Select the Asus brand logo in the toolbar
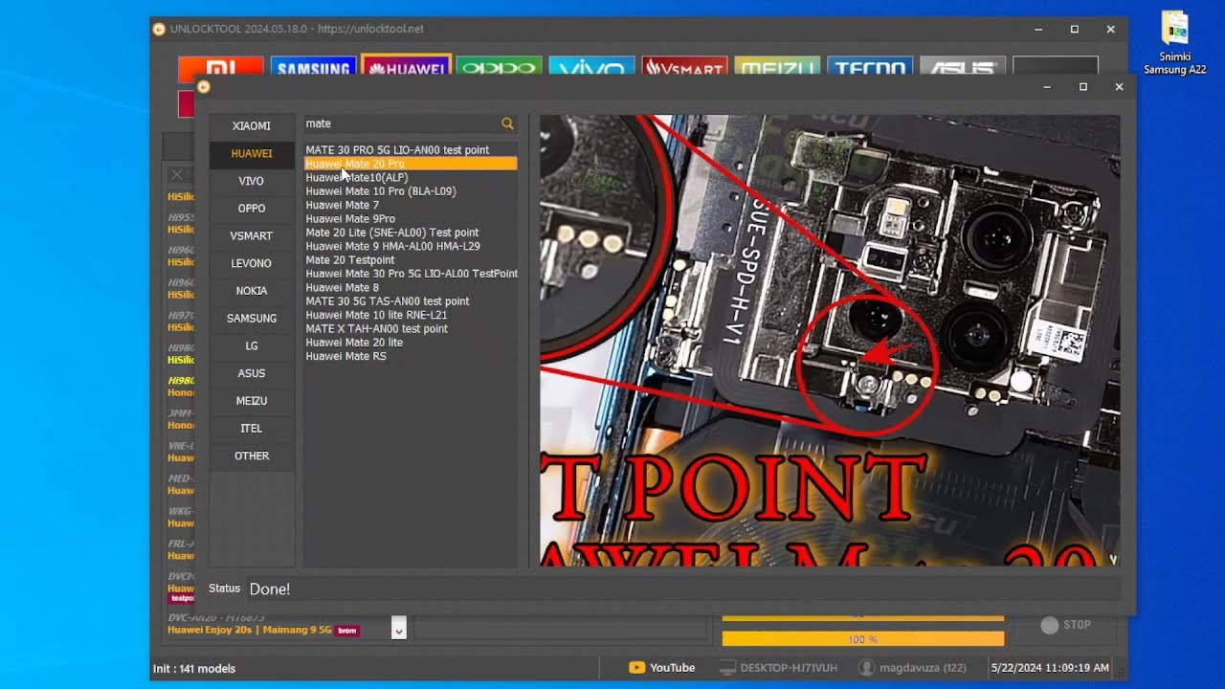This screenshot has height=689, width=1225. pyautogui.click(x=963, y=68)
